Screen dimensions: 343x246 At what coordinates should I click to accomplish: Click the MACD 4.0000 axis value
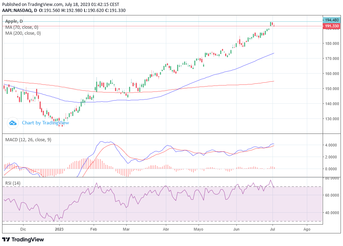(331, 145)
